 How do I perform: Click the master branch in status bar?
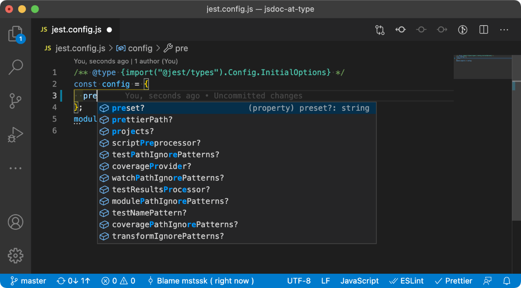coord(28,281)
